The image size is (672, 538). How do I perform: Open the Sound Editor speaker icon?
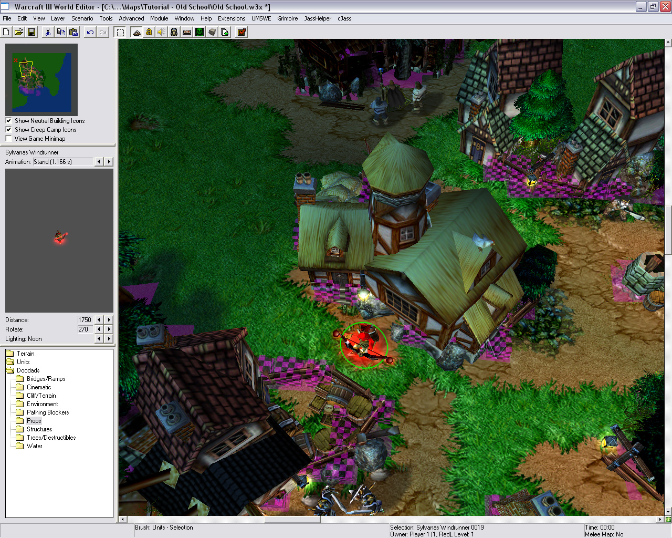(162, 32)
